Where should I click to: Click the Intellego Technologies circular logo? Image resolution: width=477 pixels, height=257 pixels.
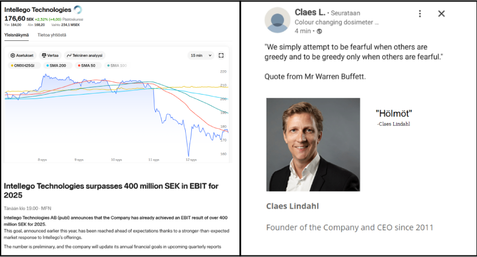point(78,10)
